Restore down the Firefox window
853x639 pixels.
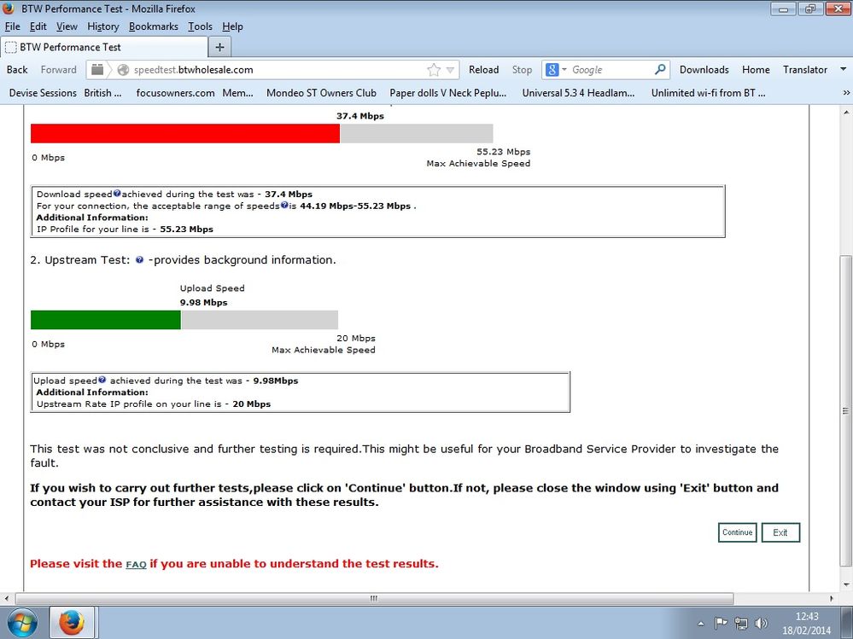click(810, 9)
